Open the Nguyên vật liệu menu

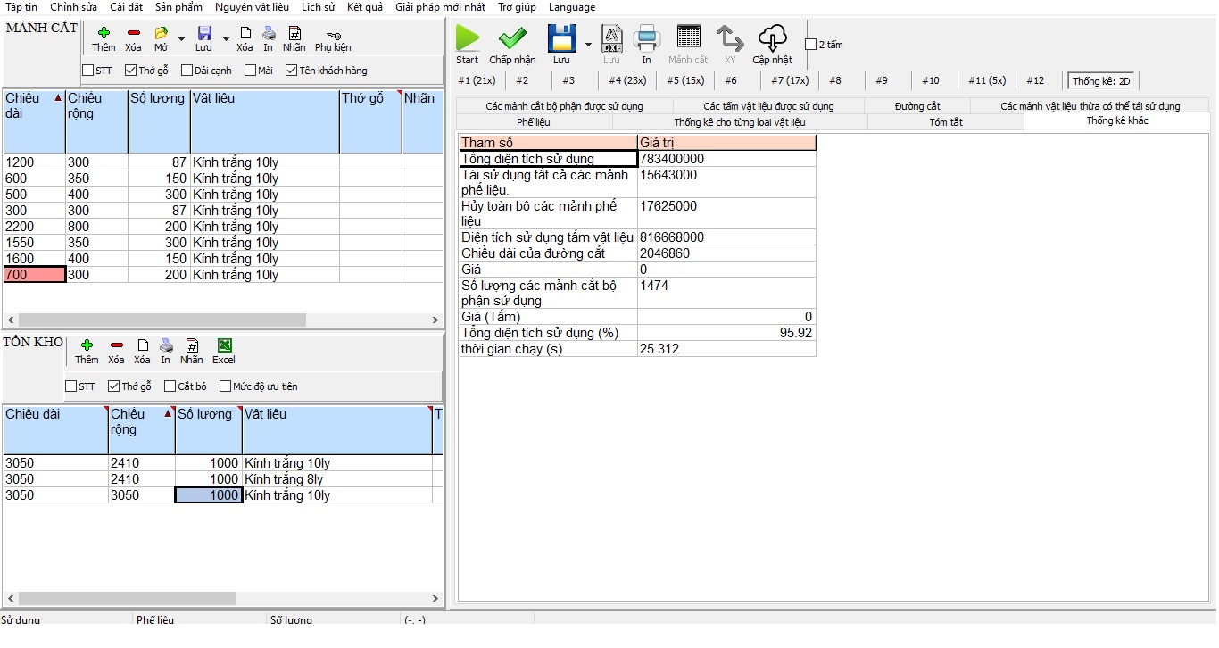[252, 7]
